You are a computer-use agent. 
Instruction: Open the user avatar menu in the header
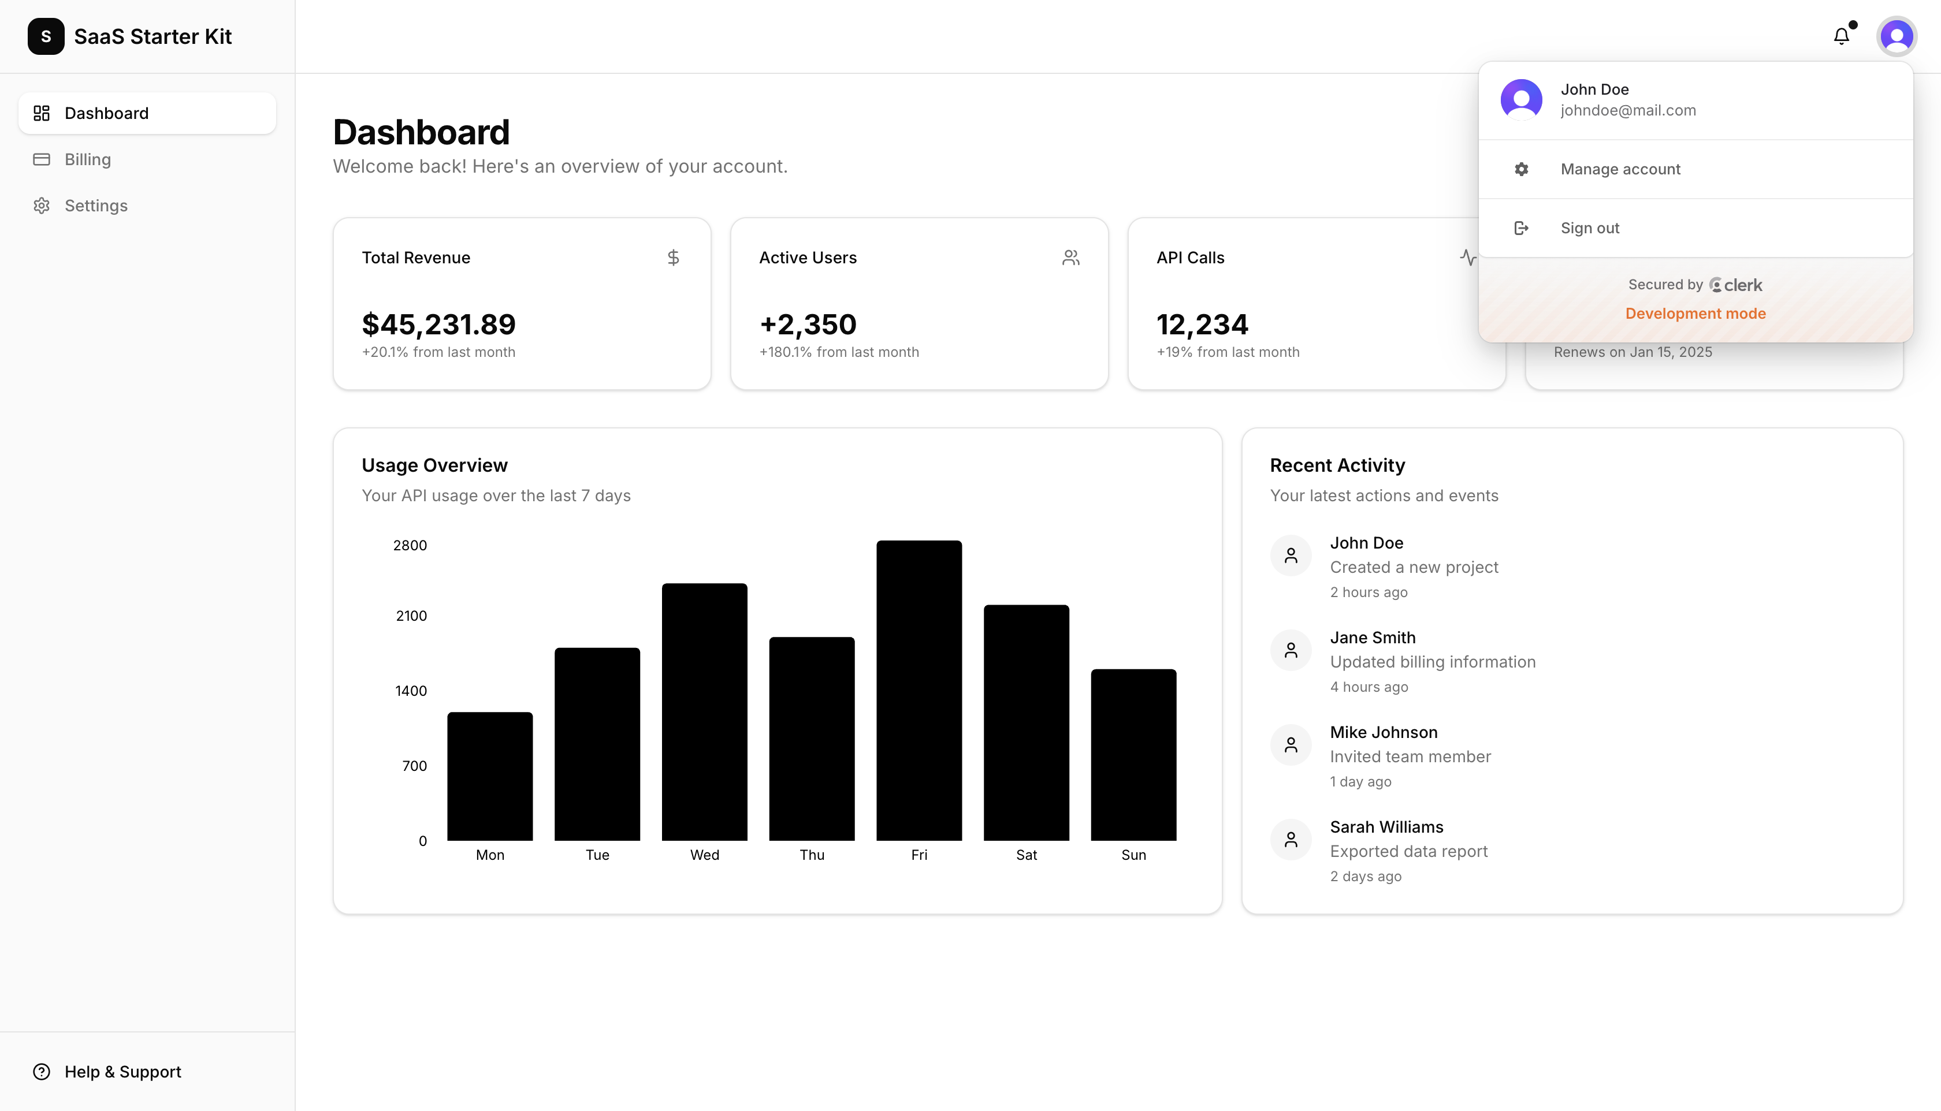[1897, 36]
